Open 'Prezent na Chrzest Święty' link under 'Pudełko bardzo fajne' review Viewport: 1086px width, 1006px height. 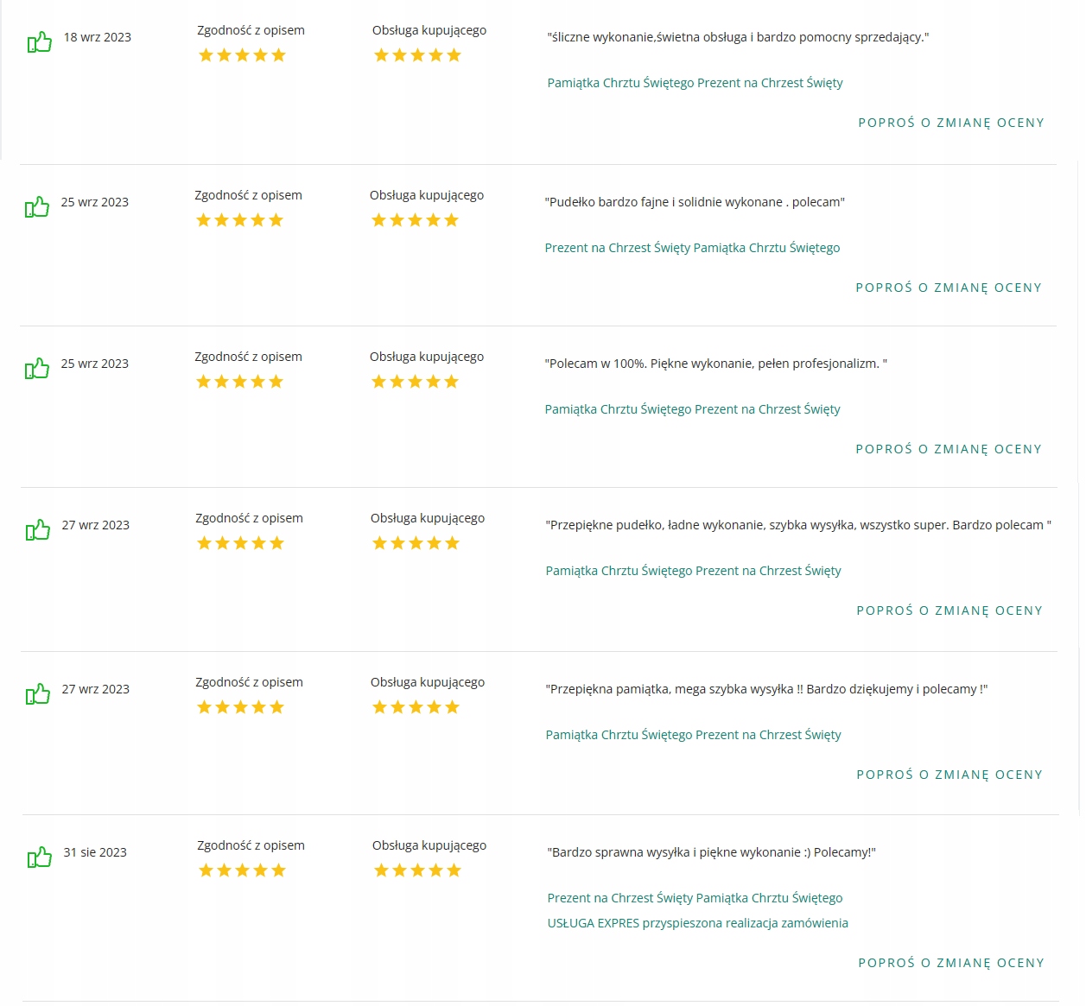[x=692, y=248]
